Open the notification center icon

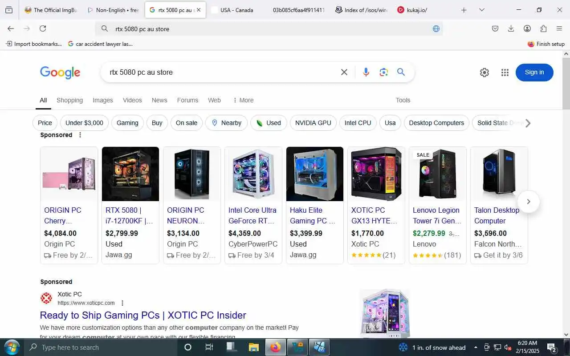tap(552, 347)
